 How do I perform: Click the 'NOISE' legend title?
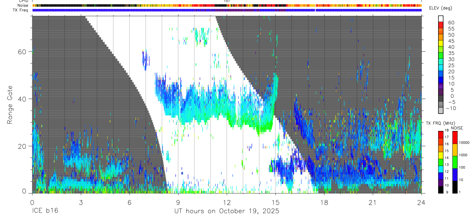point(457,127)
